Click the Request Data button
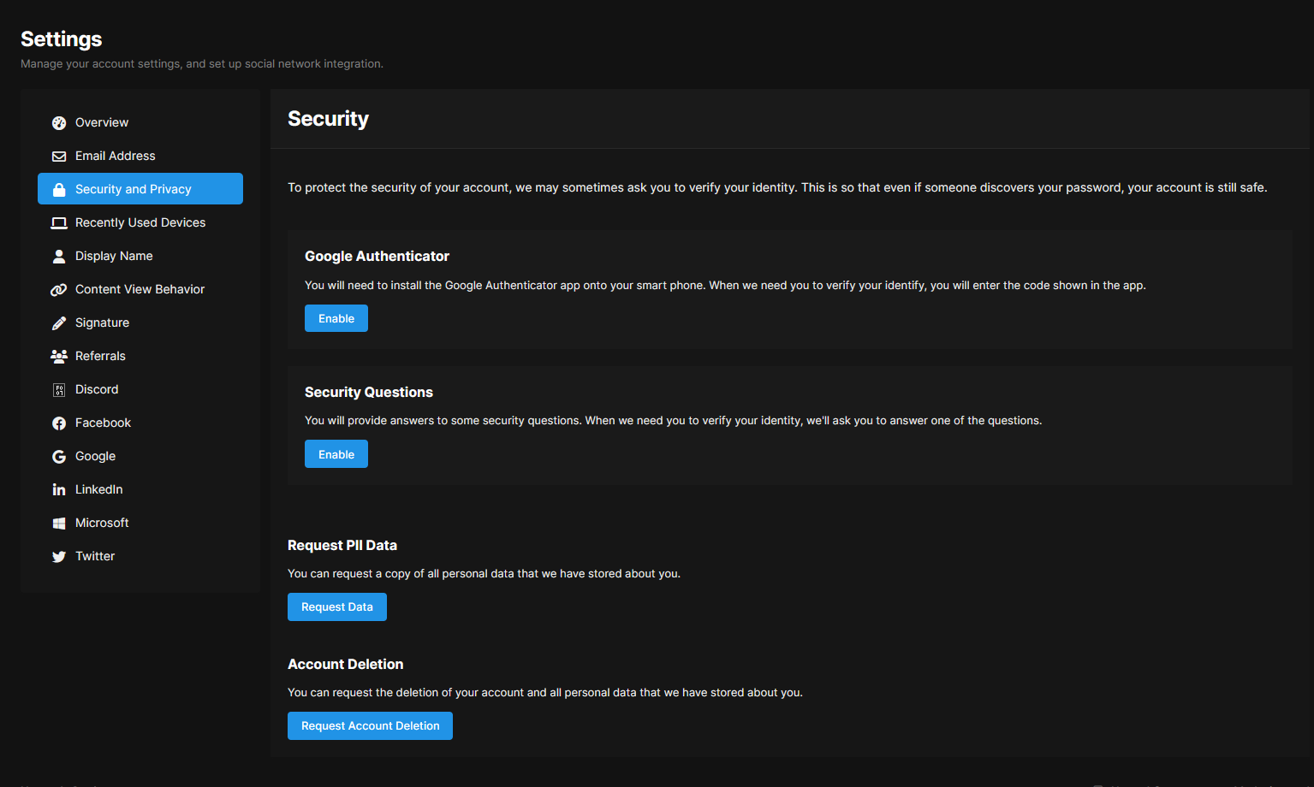The height and width of the screenshot is (787, 1314). click(337, 607)
